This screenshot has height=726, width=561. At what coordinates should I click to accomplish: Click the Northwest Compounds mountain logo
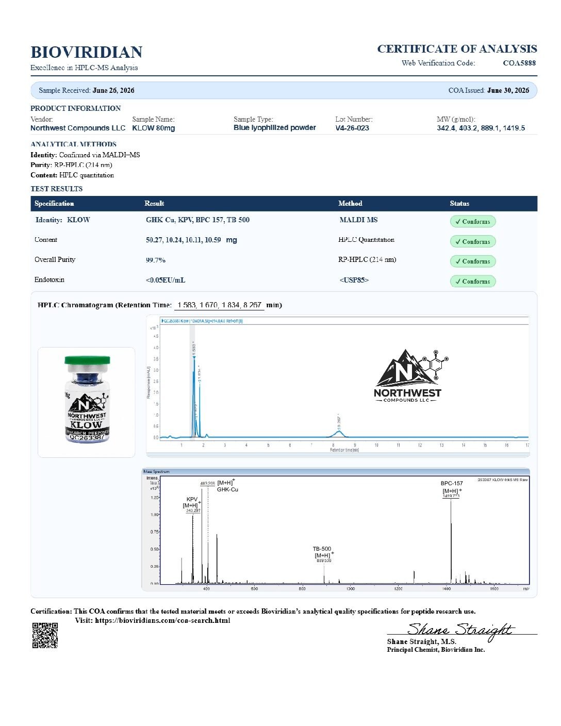click(411, 376)
